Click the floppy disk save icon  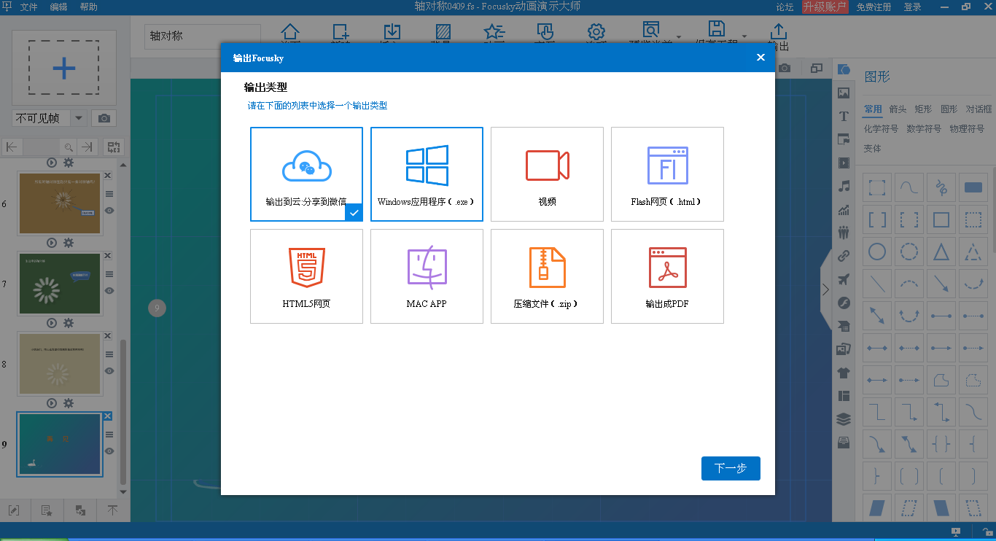point(717,30)
